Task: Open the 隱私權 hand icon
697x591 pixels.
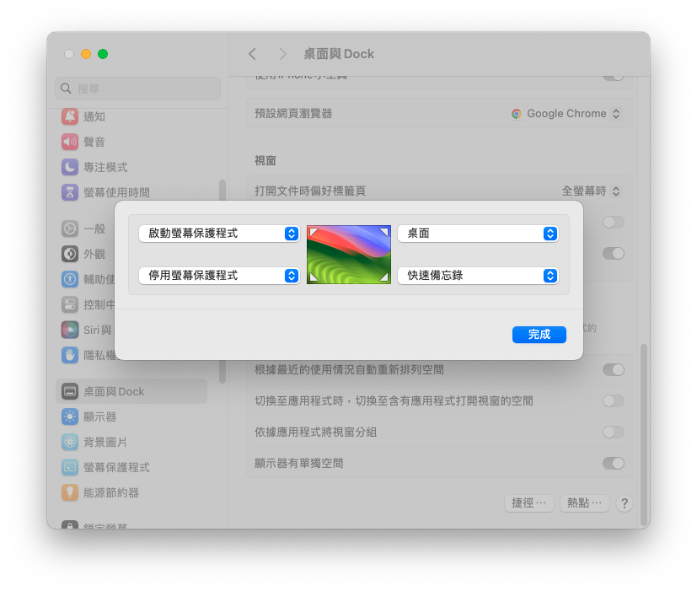Action: 70,355
